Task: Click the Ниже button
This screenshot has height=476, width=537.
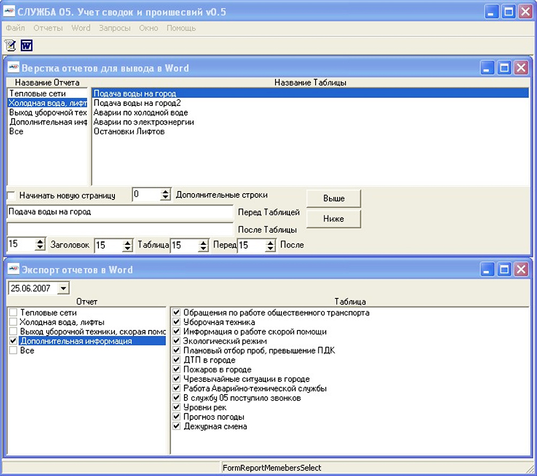Action: pyautogui.click(x=334, y=219)
